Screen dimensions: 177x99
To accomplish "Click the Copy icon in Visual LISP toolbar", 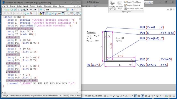I will [x=22, y=10].
